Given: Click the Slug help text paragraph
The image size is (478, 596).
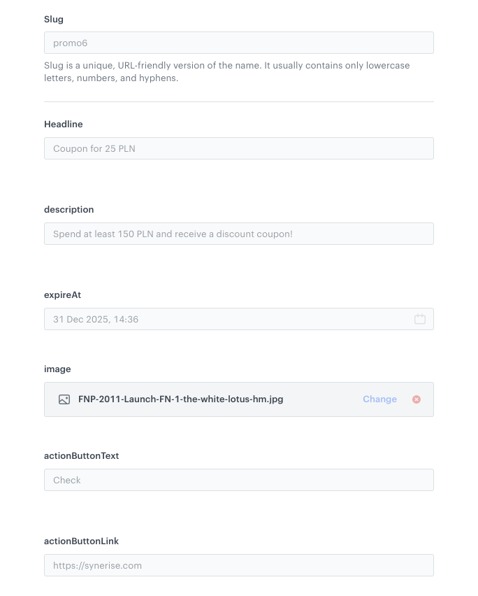Looking at the screenshot, I should tap(226, 71).
